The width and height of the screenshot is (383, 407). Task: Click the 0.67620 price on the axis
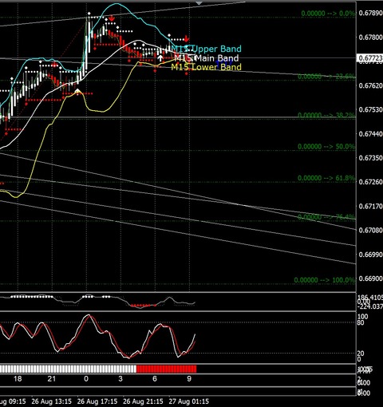click(x=371, y=85)
